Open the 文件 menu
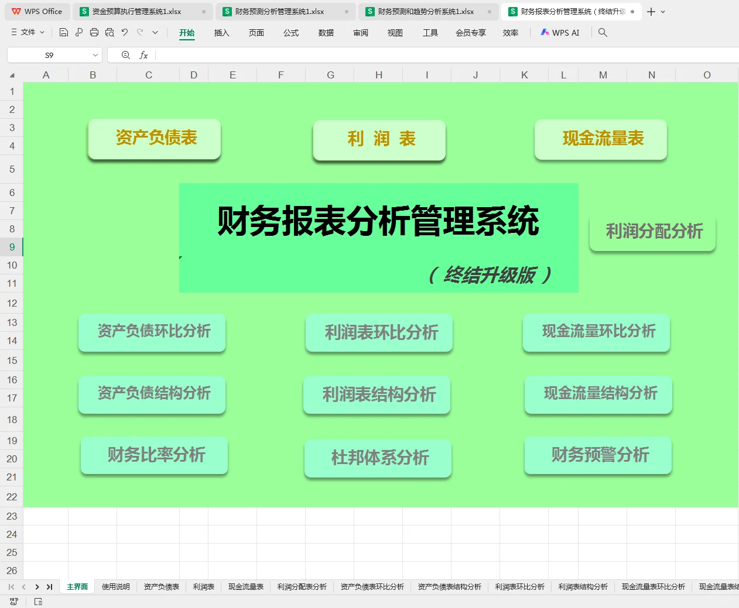Viewport: 739px width, 608px height. [28, 33]
